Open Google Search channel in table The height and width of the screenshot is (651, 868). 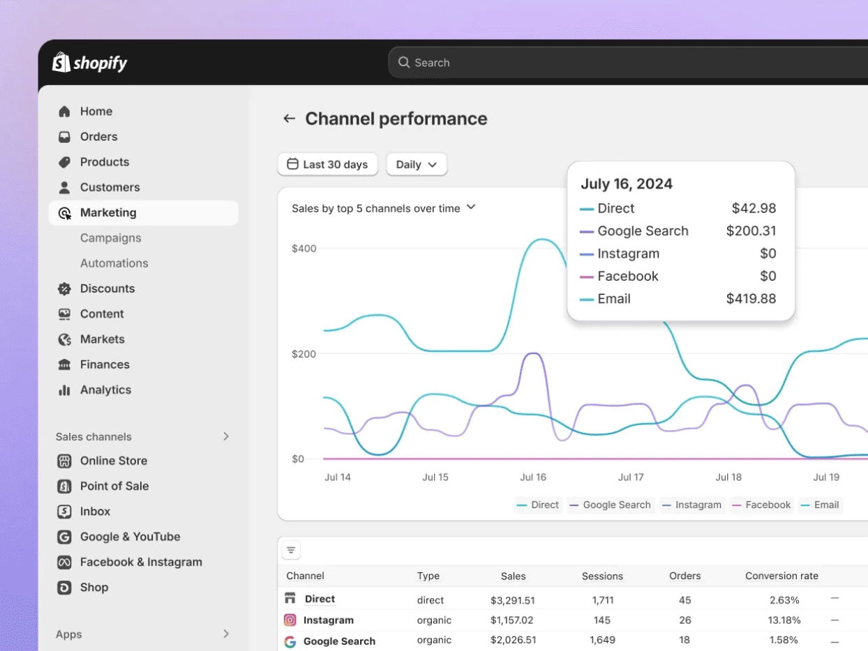339,641
